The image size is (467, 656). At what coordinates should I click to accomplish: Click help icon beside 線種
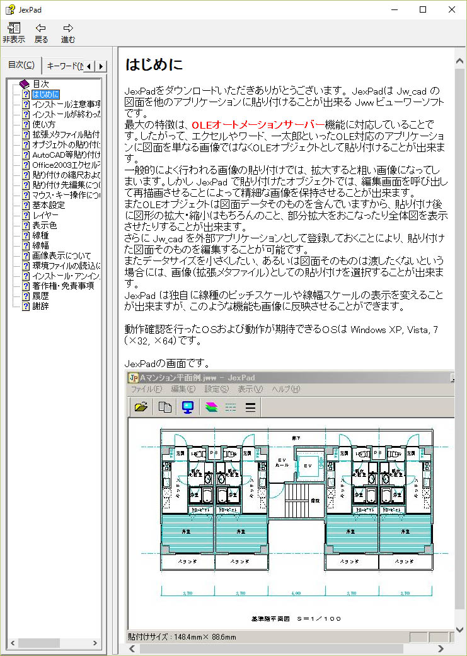(x=26, y=235)
